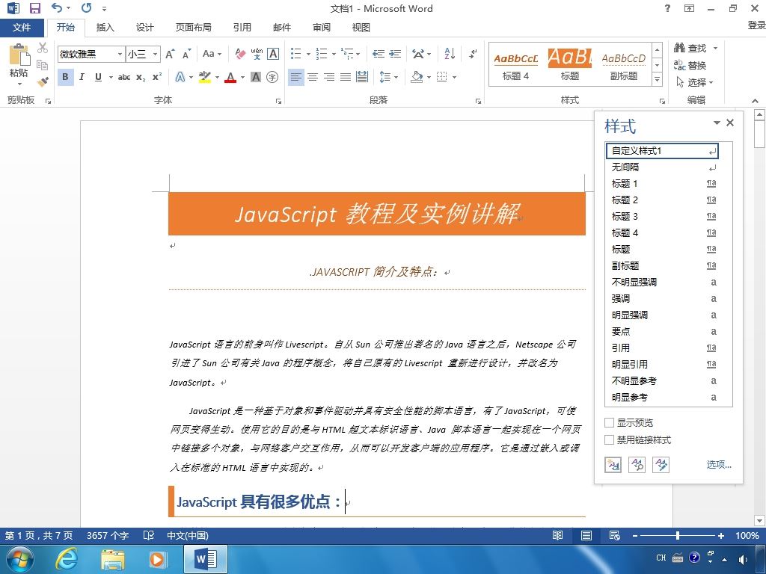Align text left
The width and height of the screenshot is (766, 574).
click(x=295, y=77)
